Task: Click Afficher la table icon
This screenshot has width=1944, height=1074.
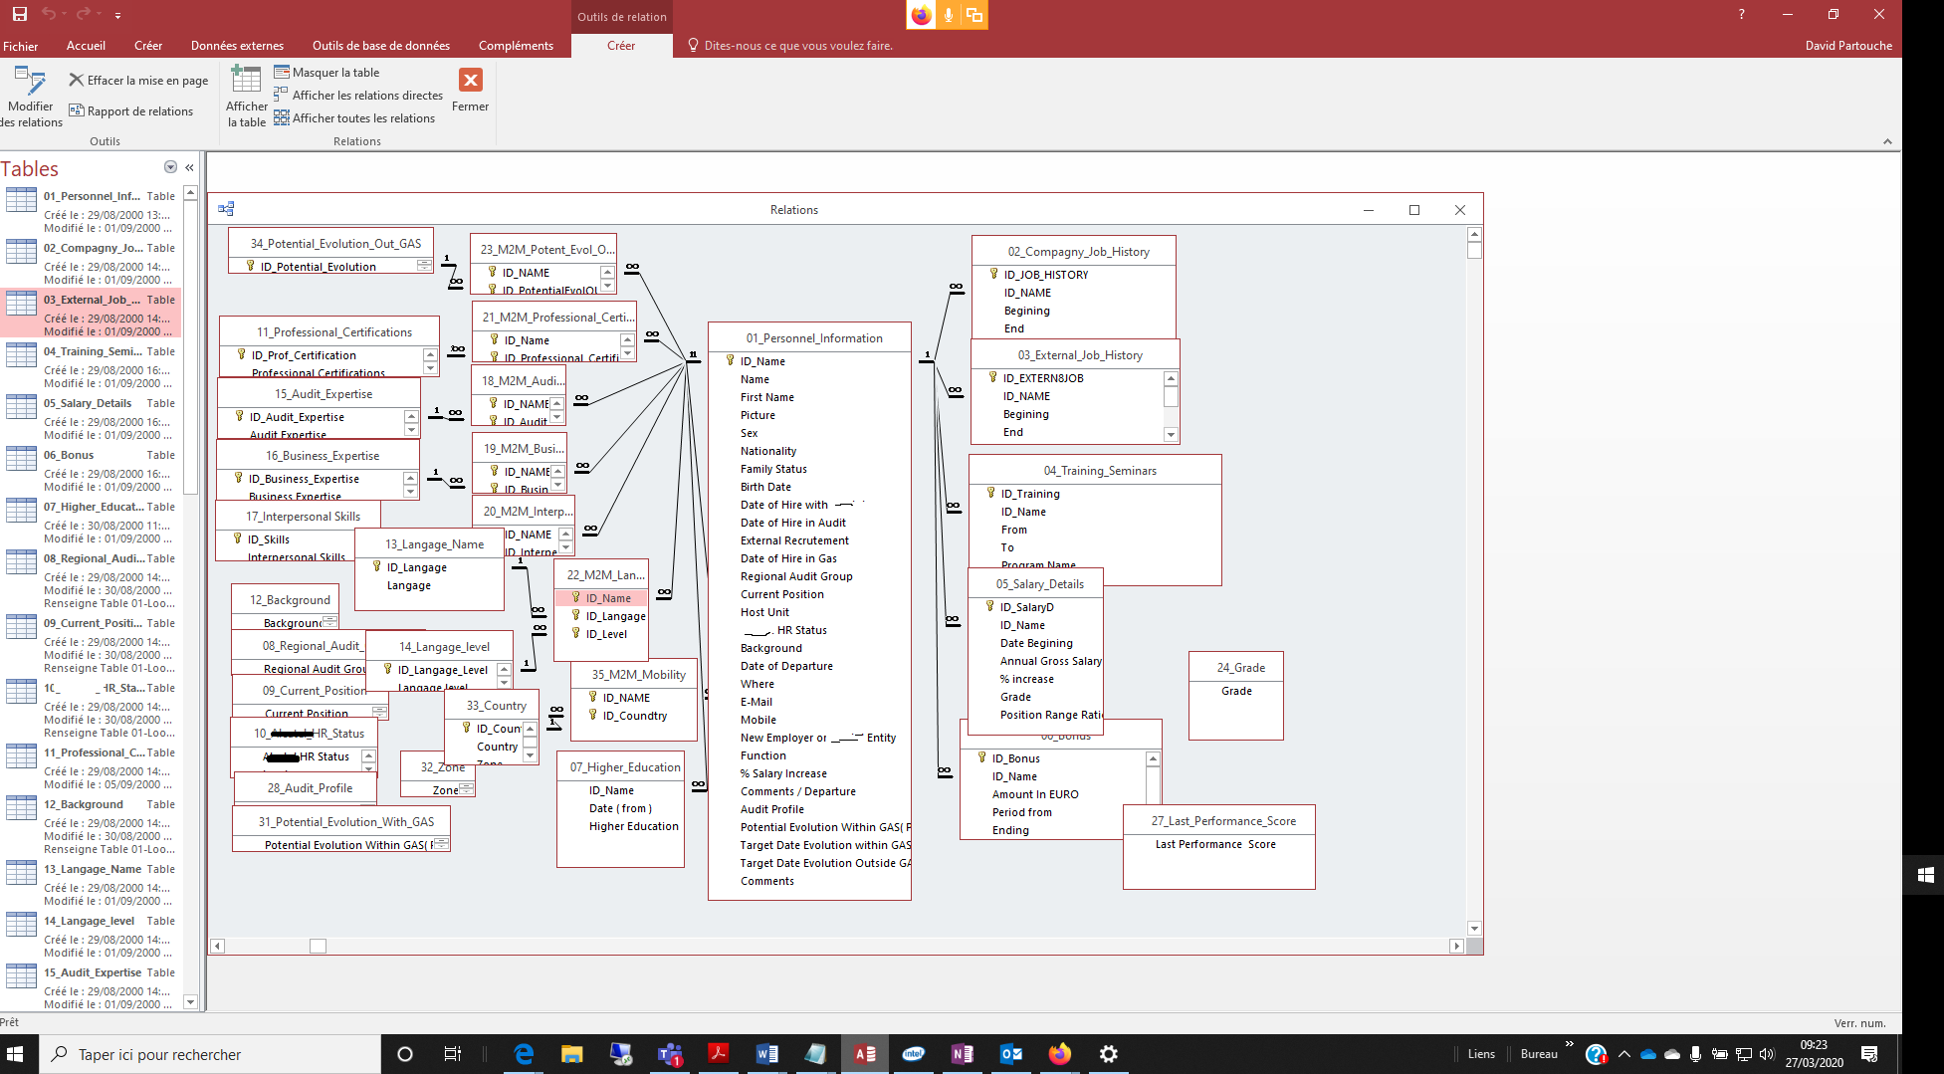Action: click(x=246, y=80)
